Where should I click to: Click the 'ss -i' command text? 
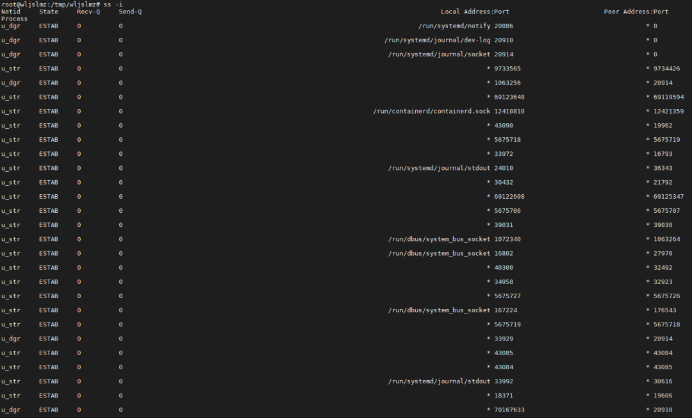point(113,4)
